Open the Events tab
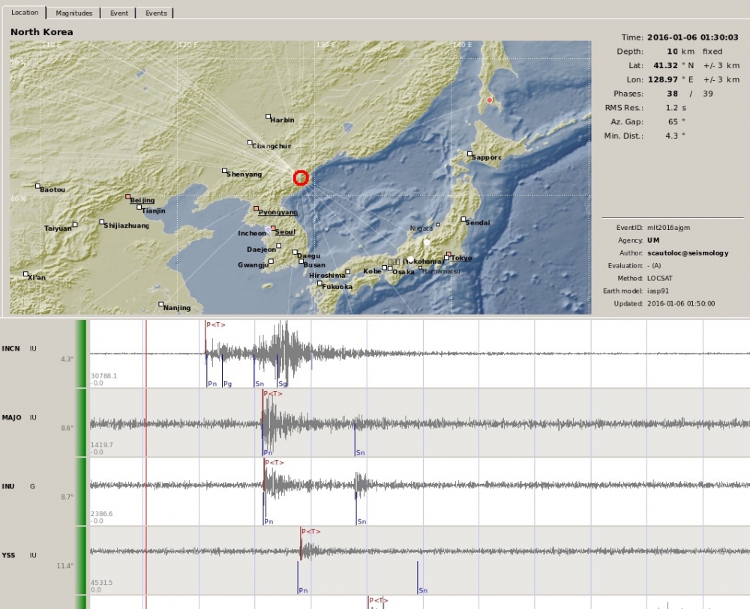Screen dimensions: 750x609 155,13
